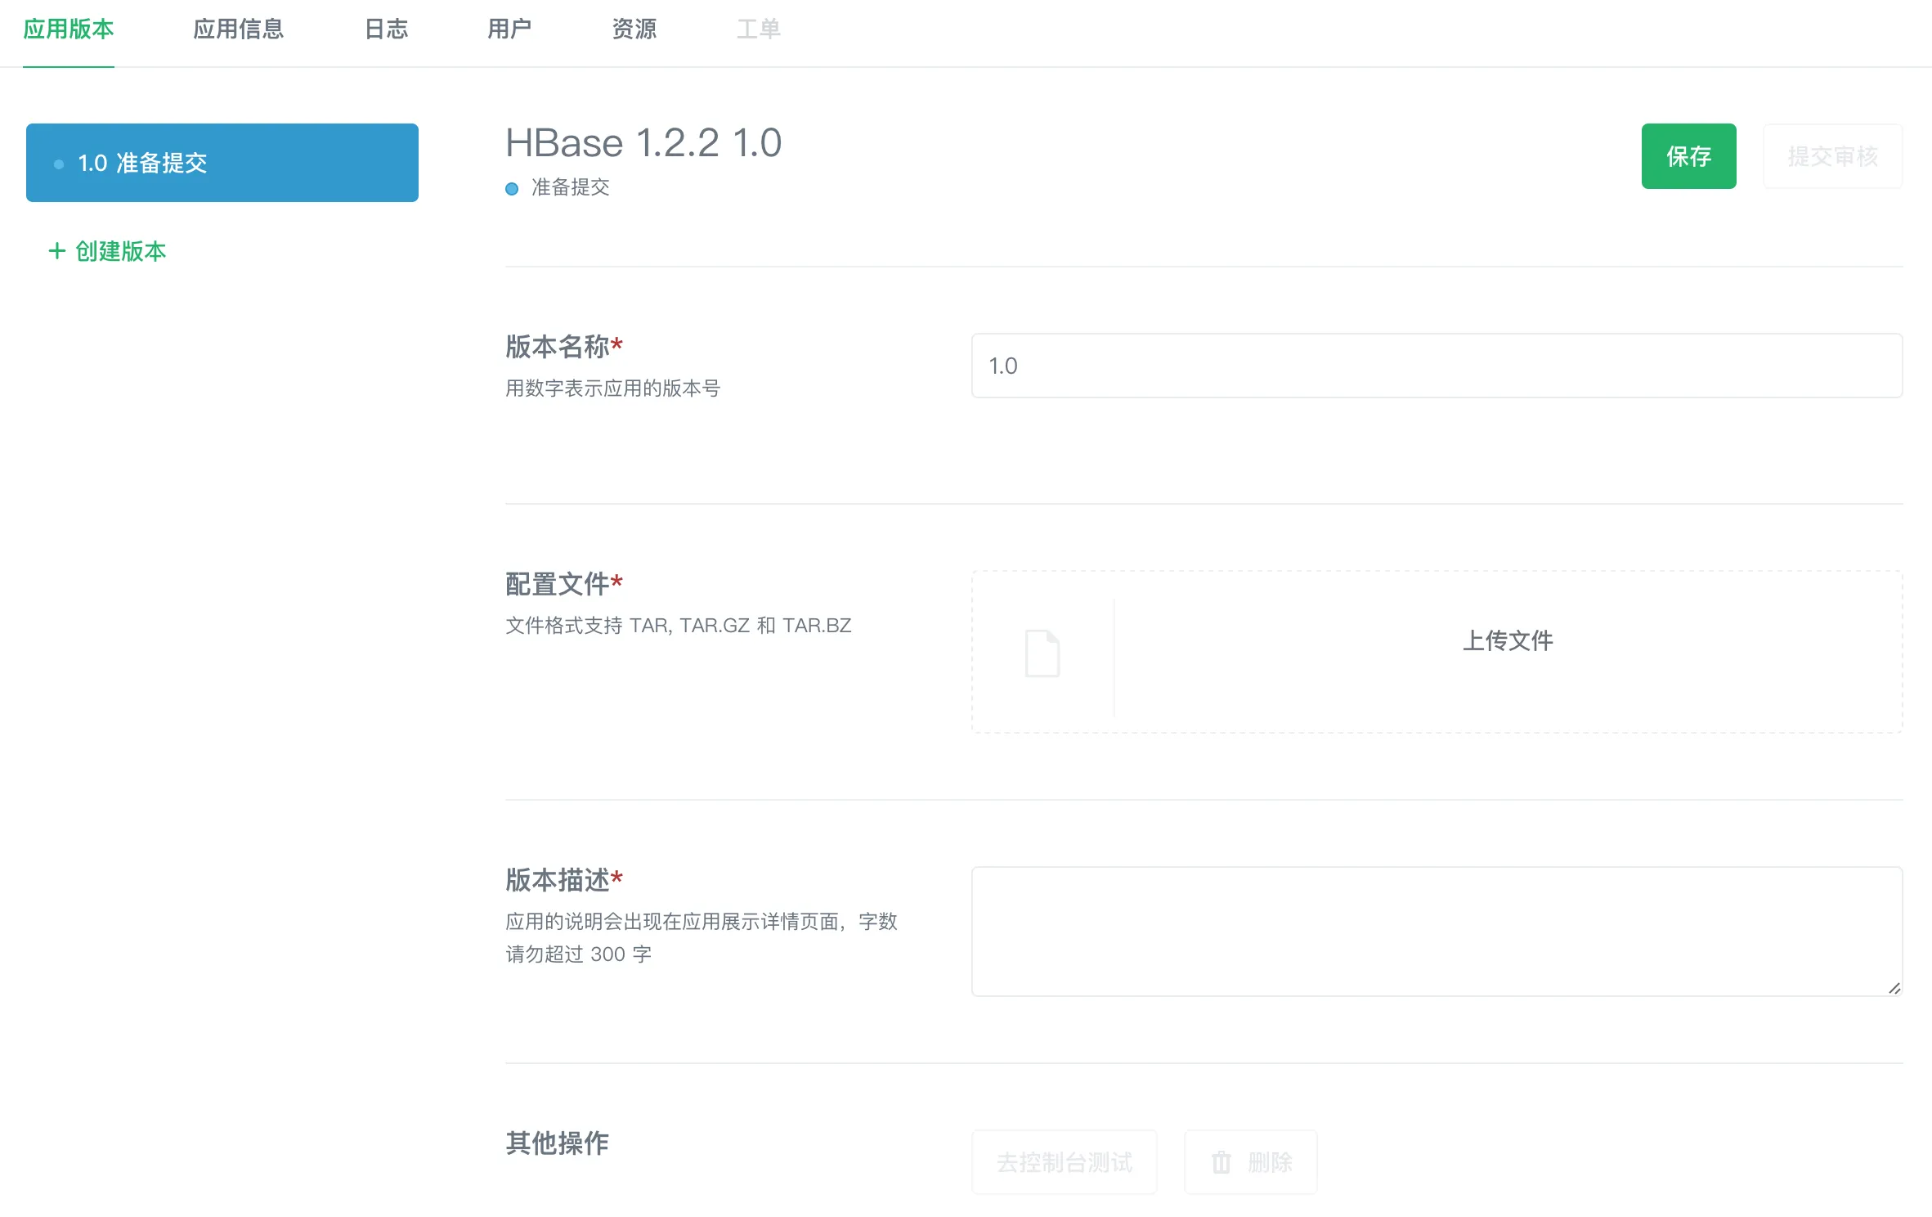This screenshot has width=1932, height=1217.
Task: Click the 删除 button
Action: click(1250, 1162)
